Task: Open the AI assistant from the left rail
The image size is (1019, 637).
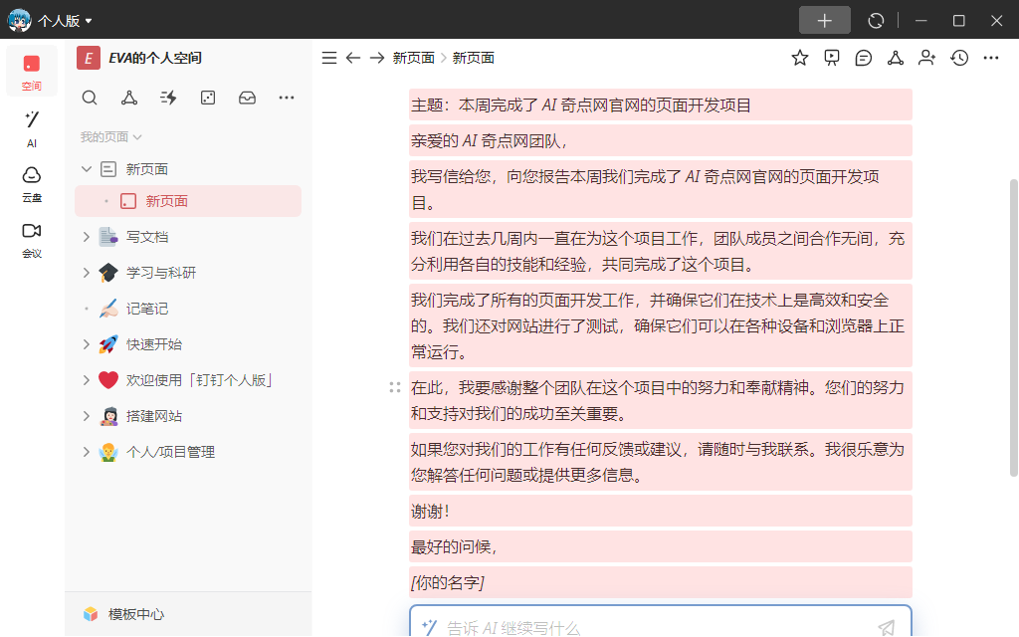Action: point(31,128)
